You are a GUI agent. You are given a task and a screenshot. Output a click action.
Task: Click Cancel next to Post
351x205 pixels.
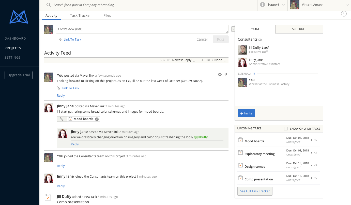click(x=202, y=39)
